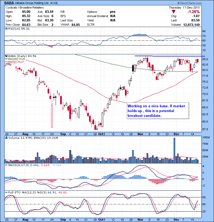Click the Low value 82.85
214x222 pixels.
(x=26, y=20)
